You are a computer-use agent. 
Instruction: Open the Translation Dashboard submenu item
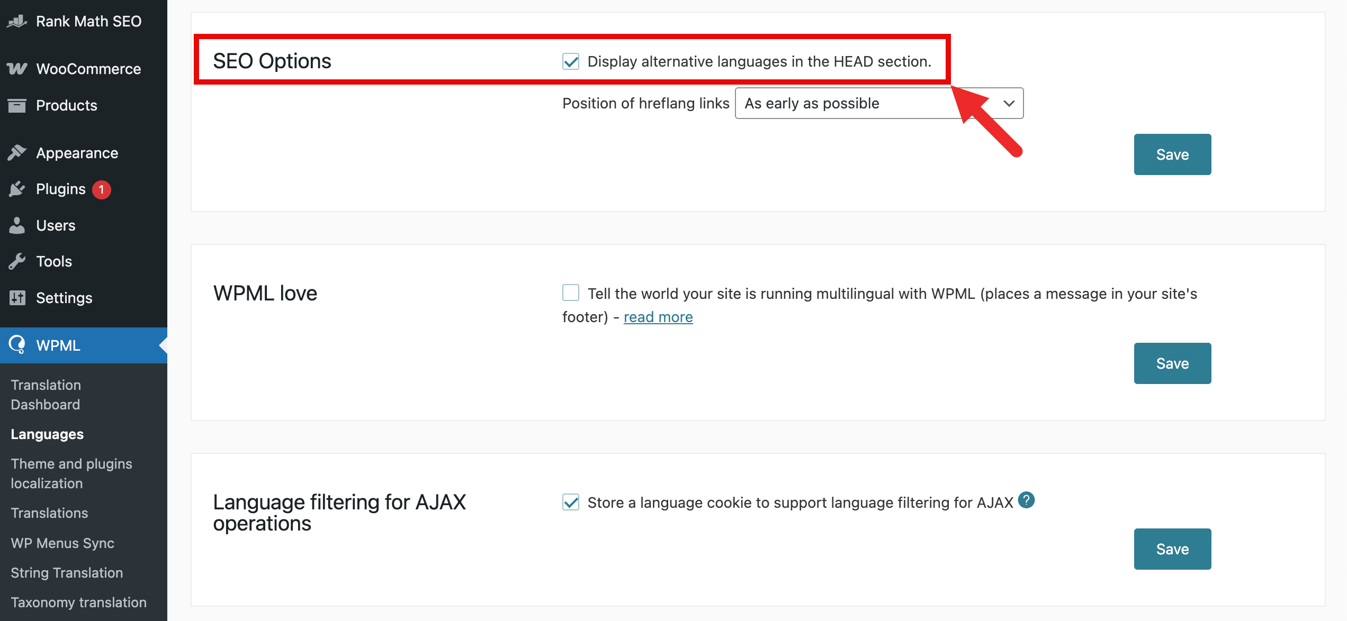[46, 395]
